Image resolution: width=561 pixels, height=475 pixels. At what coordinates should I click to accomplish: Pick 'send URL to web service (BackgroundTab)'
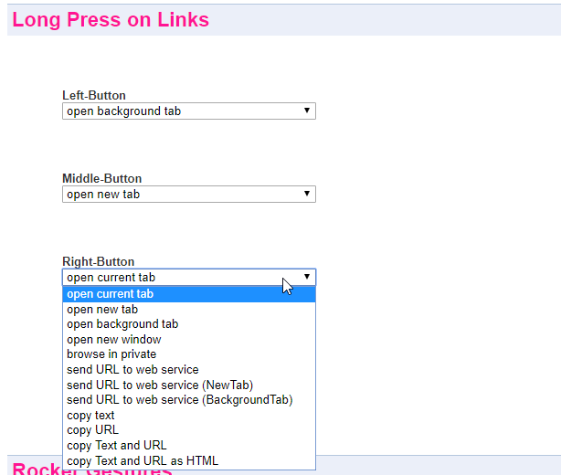(189, 400)
